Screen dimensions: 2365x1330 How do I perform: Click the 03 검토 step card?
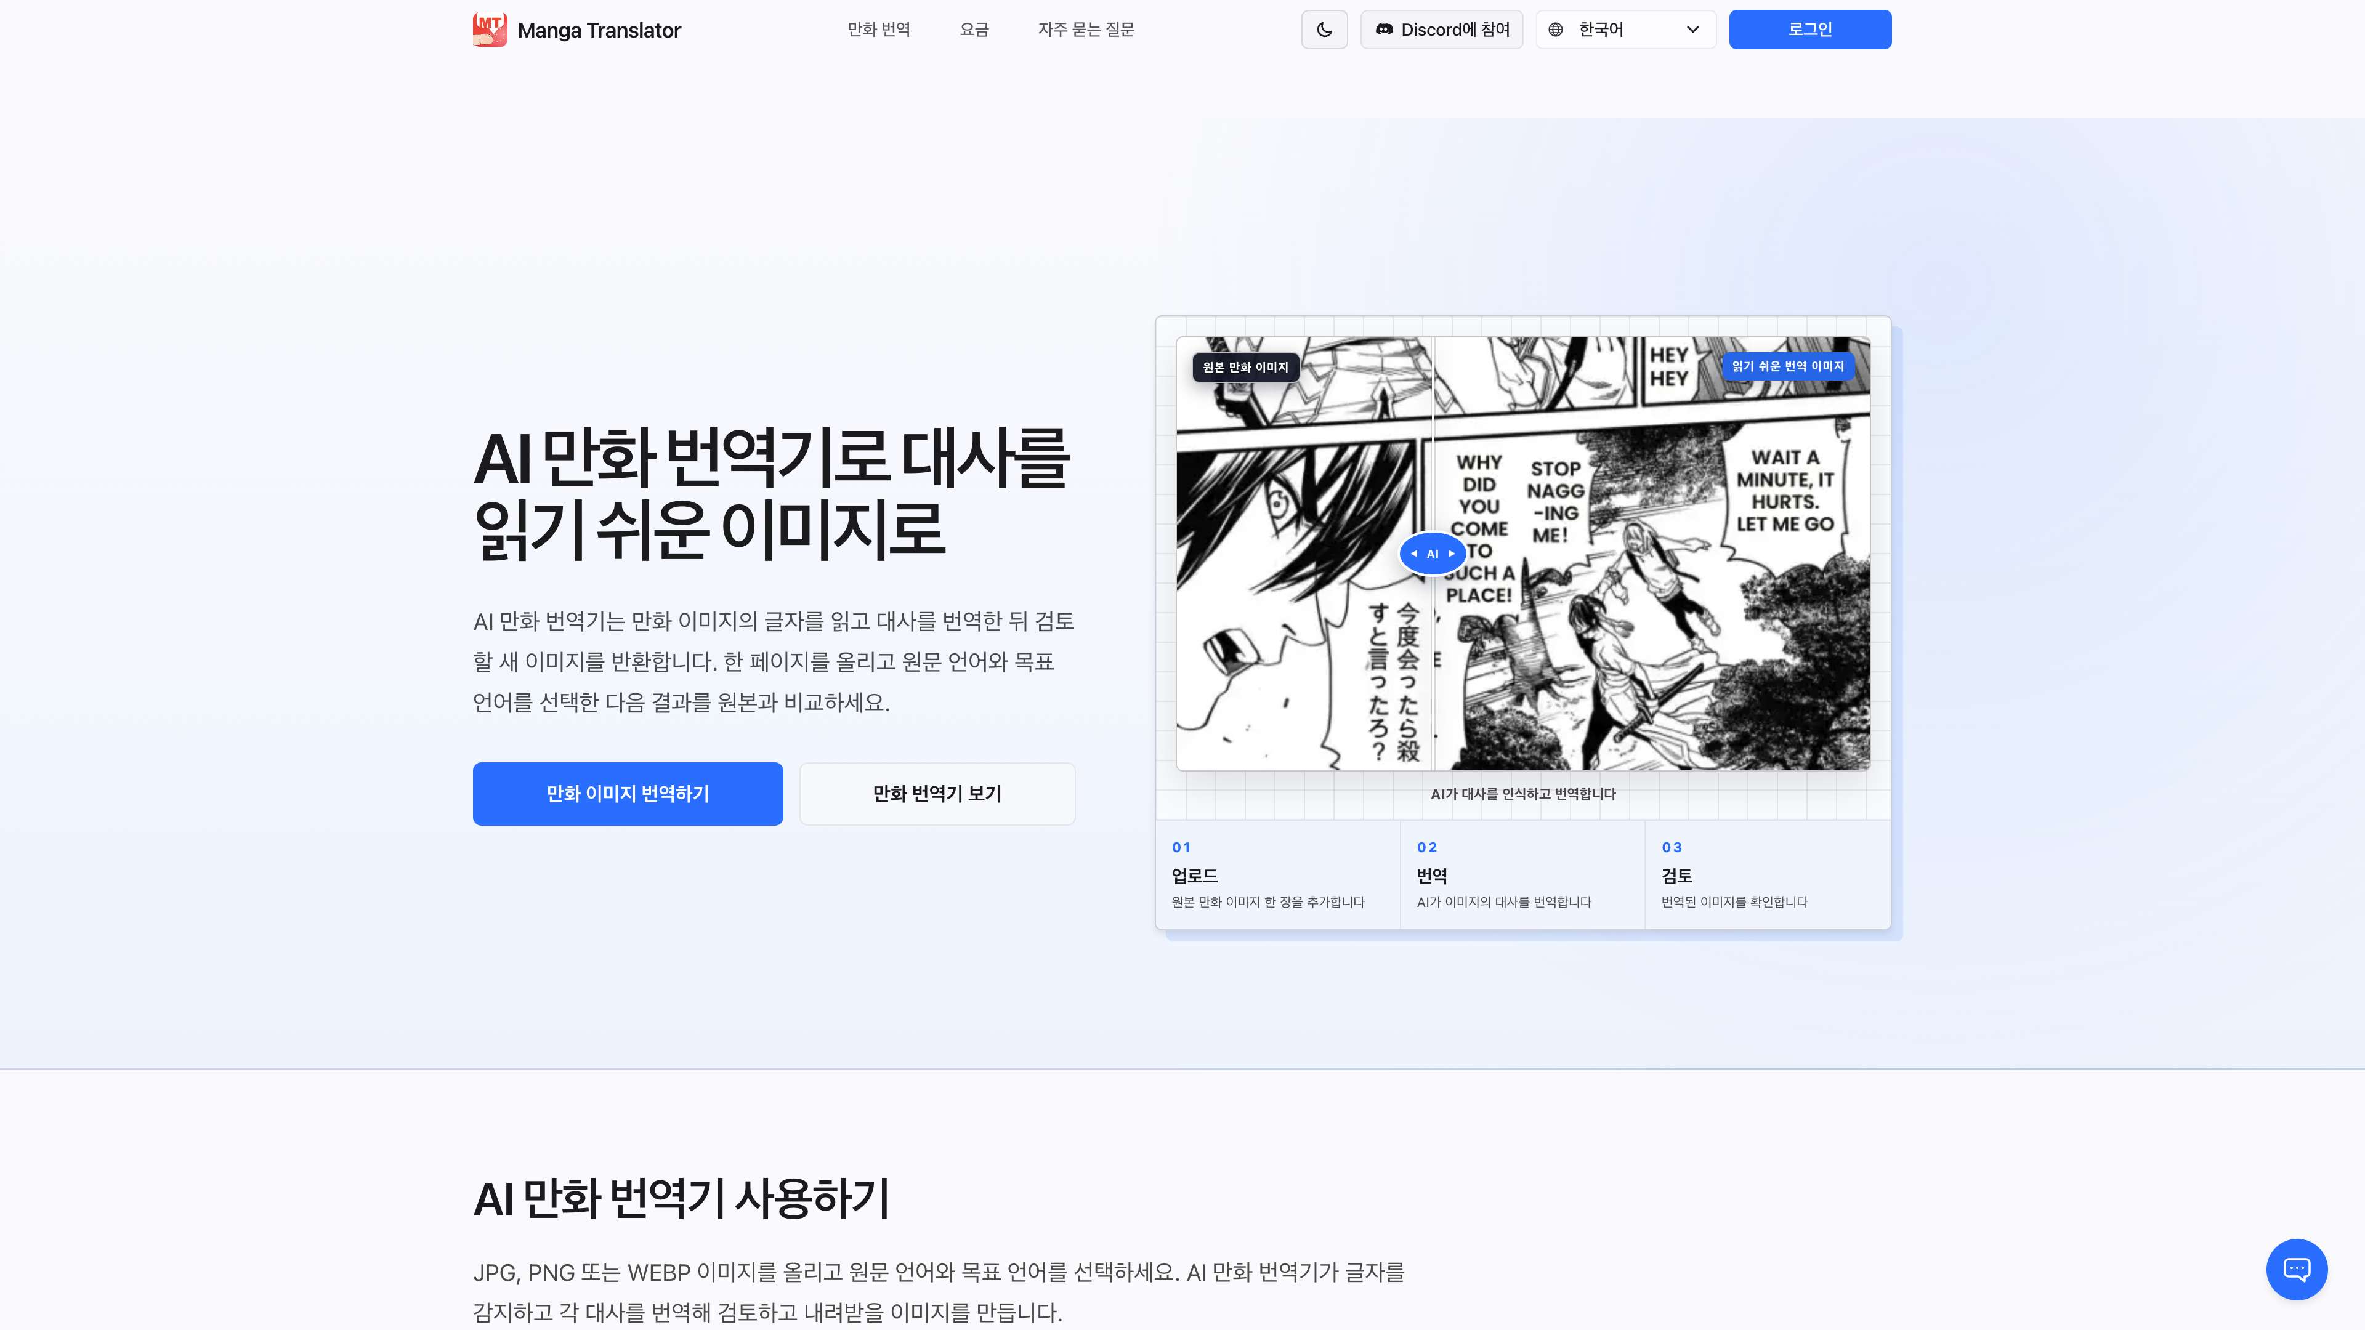(x=1766, y=874)
